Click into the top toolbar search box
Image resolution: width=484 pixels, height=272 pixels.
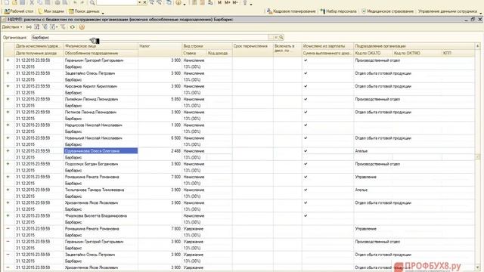pyautogui.click(x=116, y=3)
